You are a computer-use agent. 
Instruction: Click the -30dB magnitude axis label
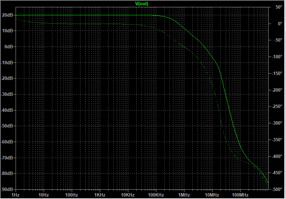[7, 94]
